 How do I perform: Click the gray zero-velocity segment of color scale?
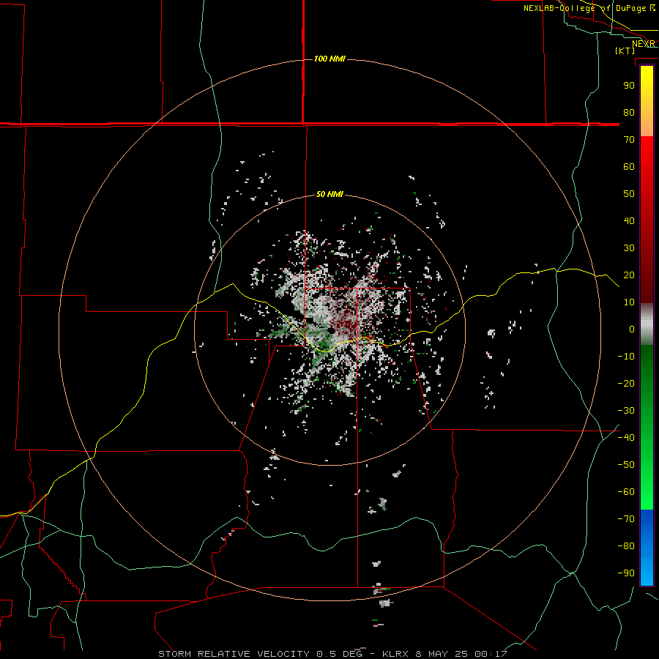[x=647, y=324]
